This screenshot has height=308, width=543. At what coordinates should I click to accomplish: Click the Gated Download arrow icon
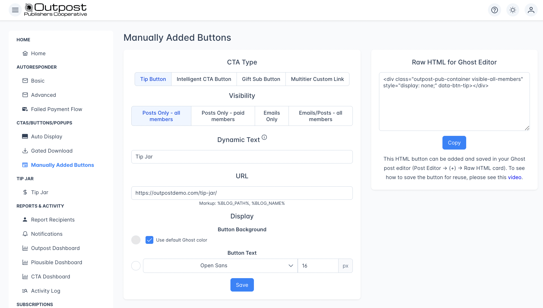click(x=25, y=151)
